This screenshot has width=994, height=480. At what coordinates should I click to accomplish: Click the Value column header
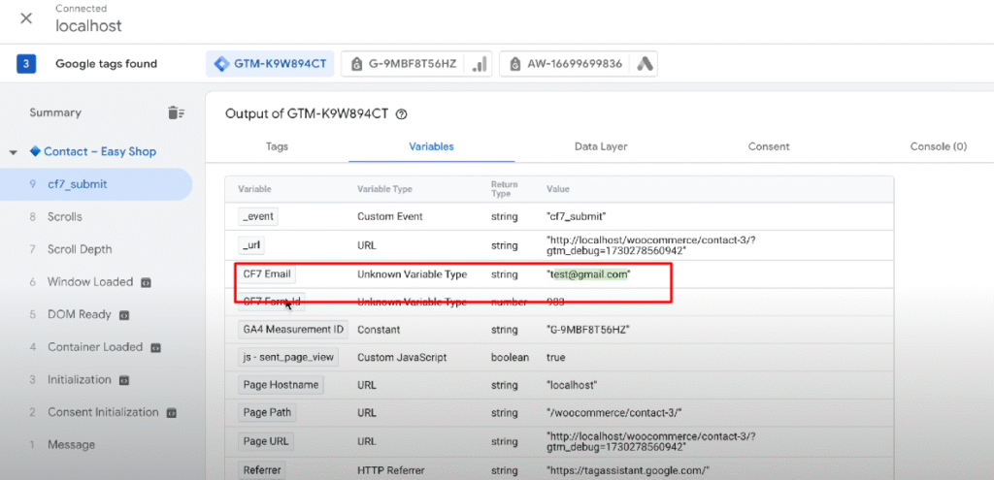[x=558, y=189]
